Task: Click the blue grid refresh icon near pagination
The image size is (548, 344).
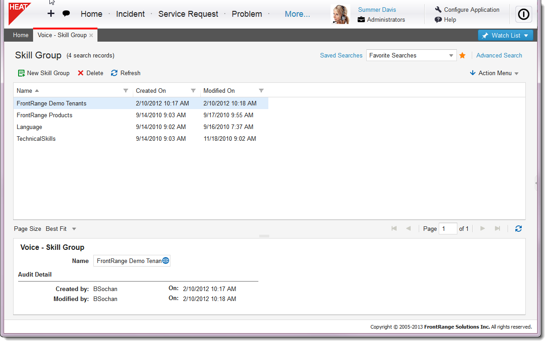Action: click(x=519, y=229)
